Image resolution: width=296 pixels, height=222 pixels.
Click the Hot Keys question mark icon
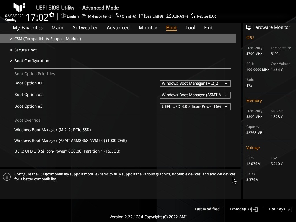[x=289, y=209]
